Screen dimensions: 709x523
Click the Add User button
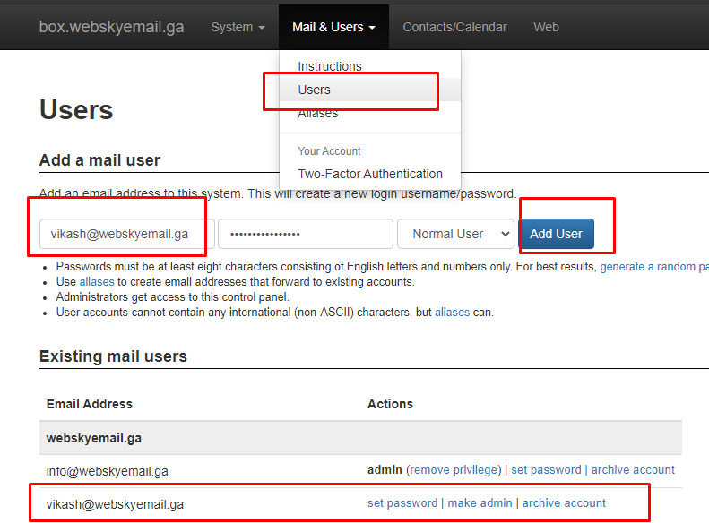pos(556,234)
